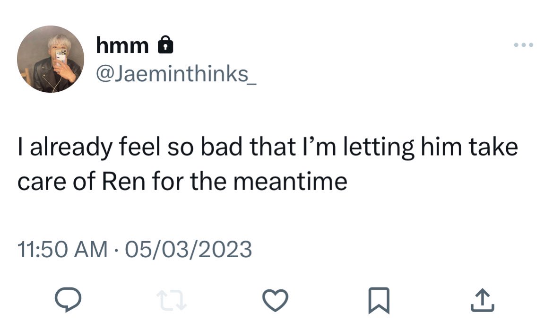Viewport: 553px width, 331px height.
Task: Click the dot separator between time and date
Action: coord(116,251)
